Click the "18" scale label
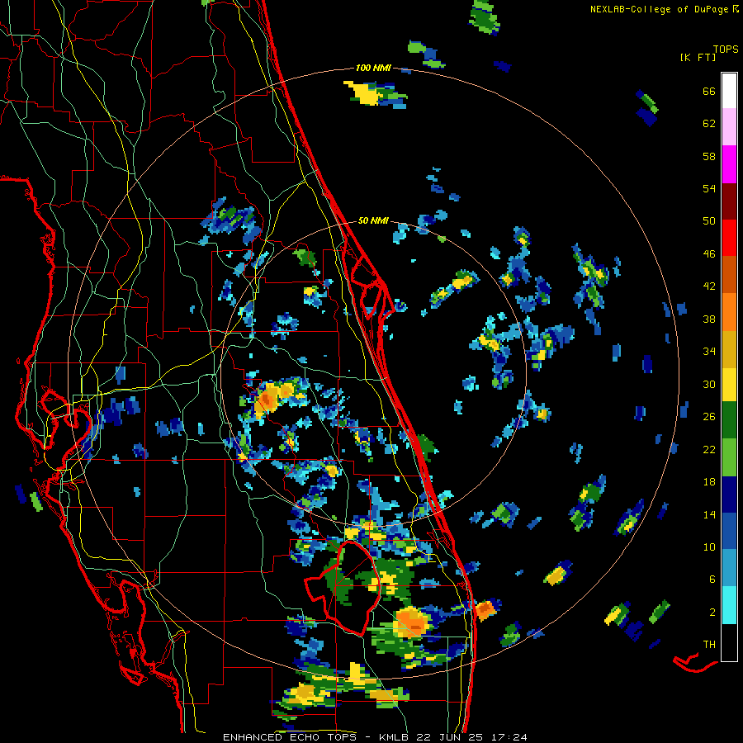 point(709,482)
